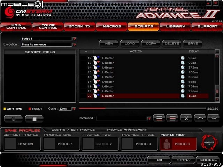Screen dimensions: 223x167
Task: Click the clock icon beside 996ms
Action: pyautogui.click(x=183, y=91)
